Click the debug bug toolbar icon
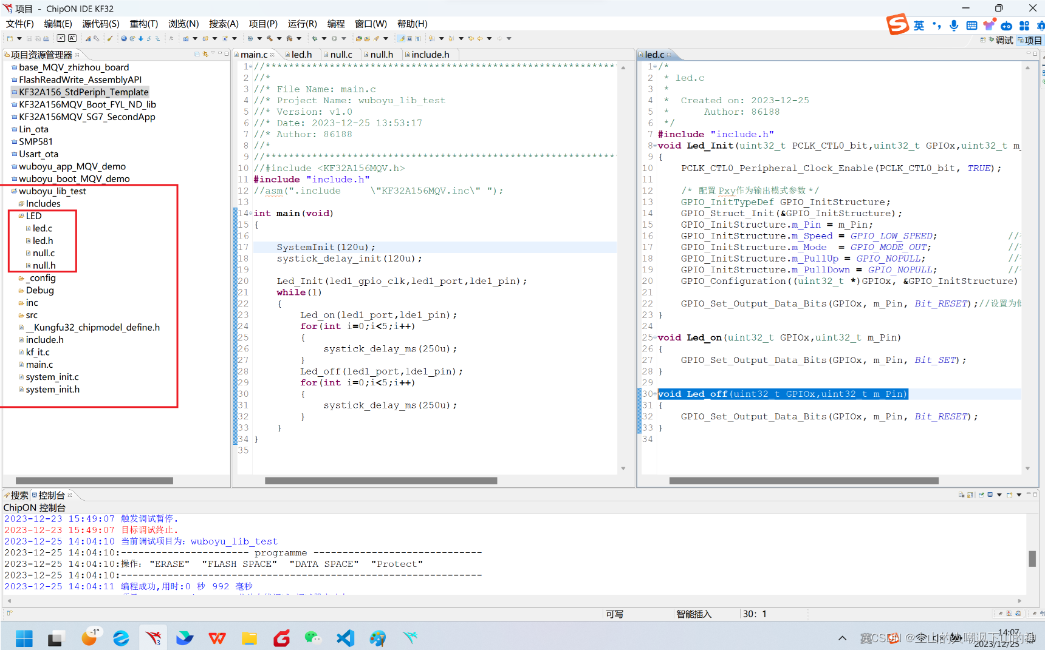The width and height of the screenshot is (1045, 650). (315, 38)
